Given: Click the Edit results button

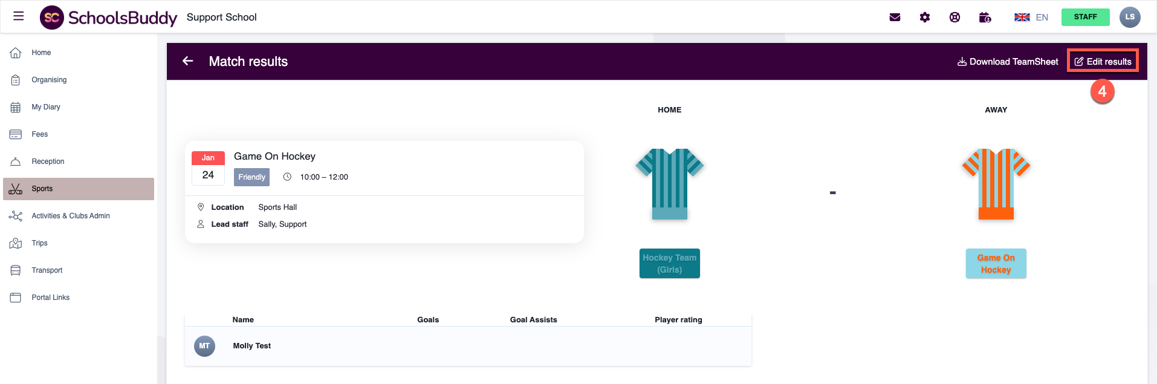Looking at the screenshot, I should pyautogui.click(x=1103, y=62).
